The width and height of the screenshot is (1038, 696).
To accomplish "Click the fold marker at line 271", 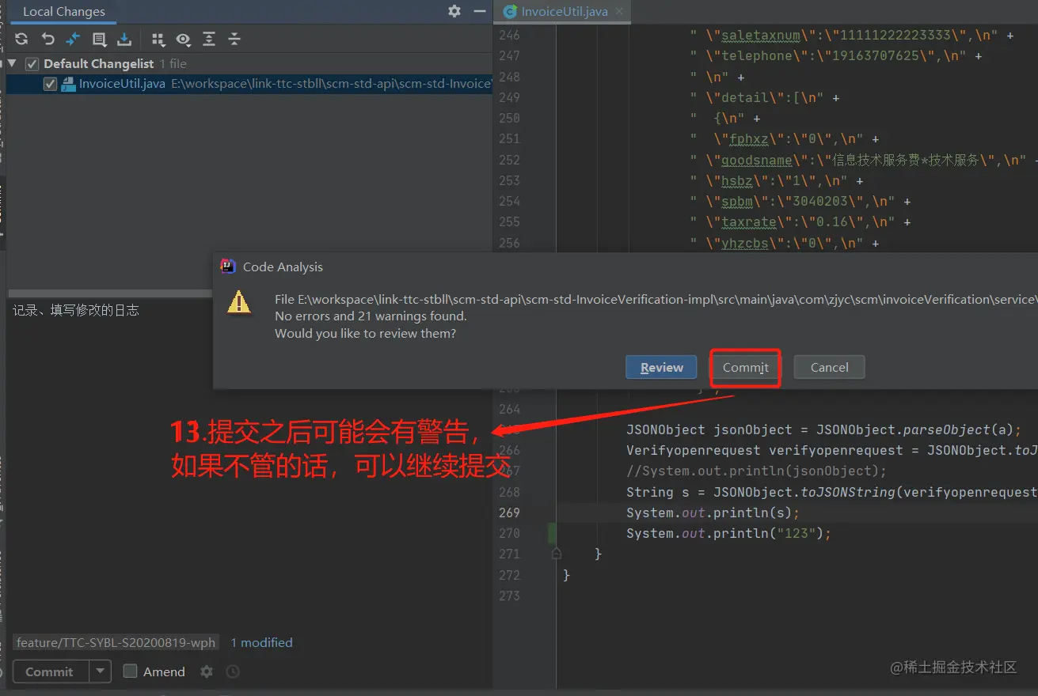I will click(557, 554).
